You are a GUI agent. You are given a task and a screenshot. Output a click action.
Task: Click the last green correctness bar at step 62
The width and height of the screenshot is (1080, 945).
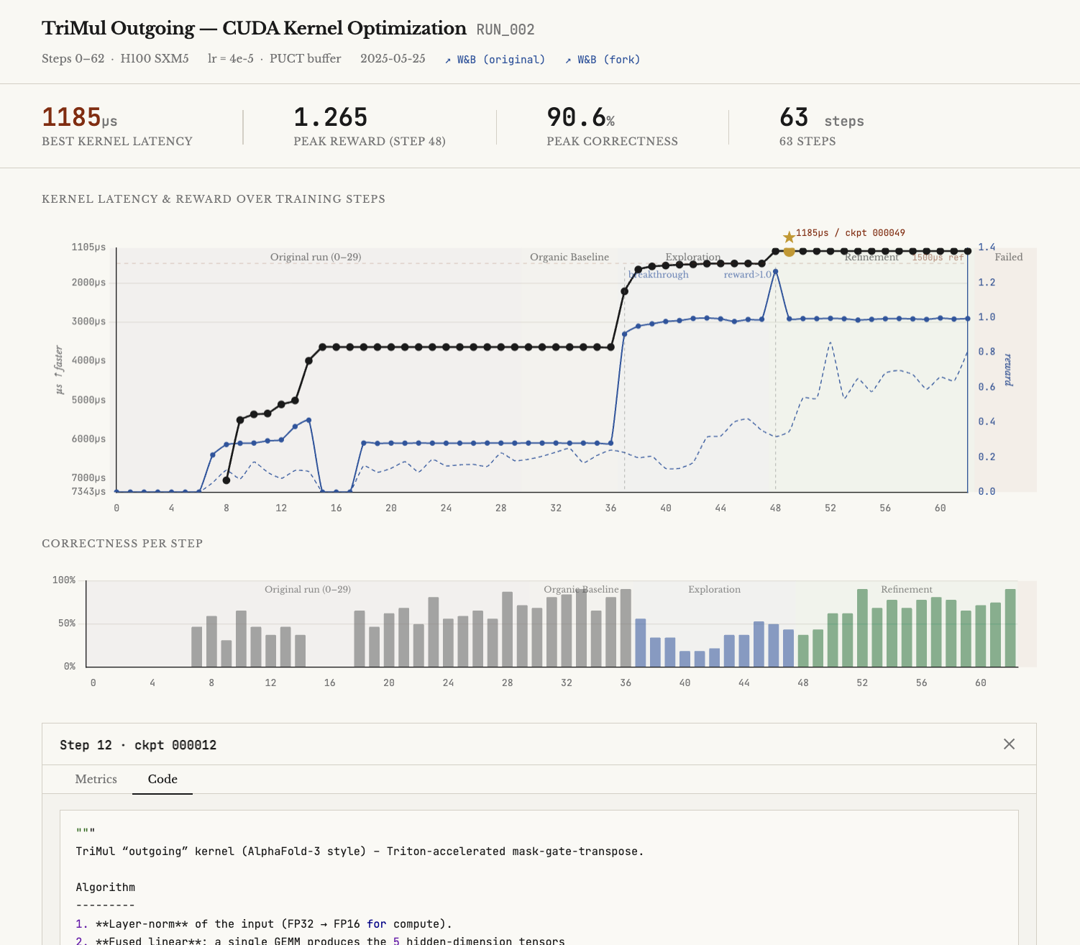tap(1010, 628)
